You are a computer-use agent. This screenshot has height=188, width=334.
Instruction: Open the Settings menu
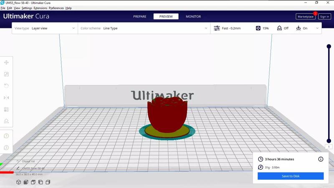pyautogui.click(x=27, y=8)
